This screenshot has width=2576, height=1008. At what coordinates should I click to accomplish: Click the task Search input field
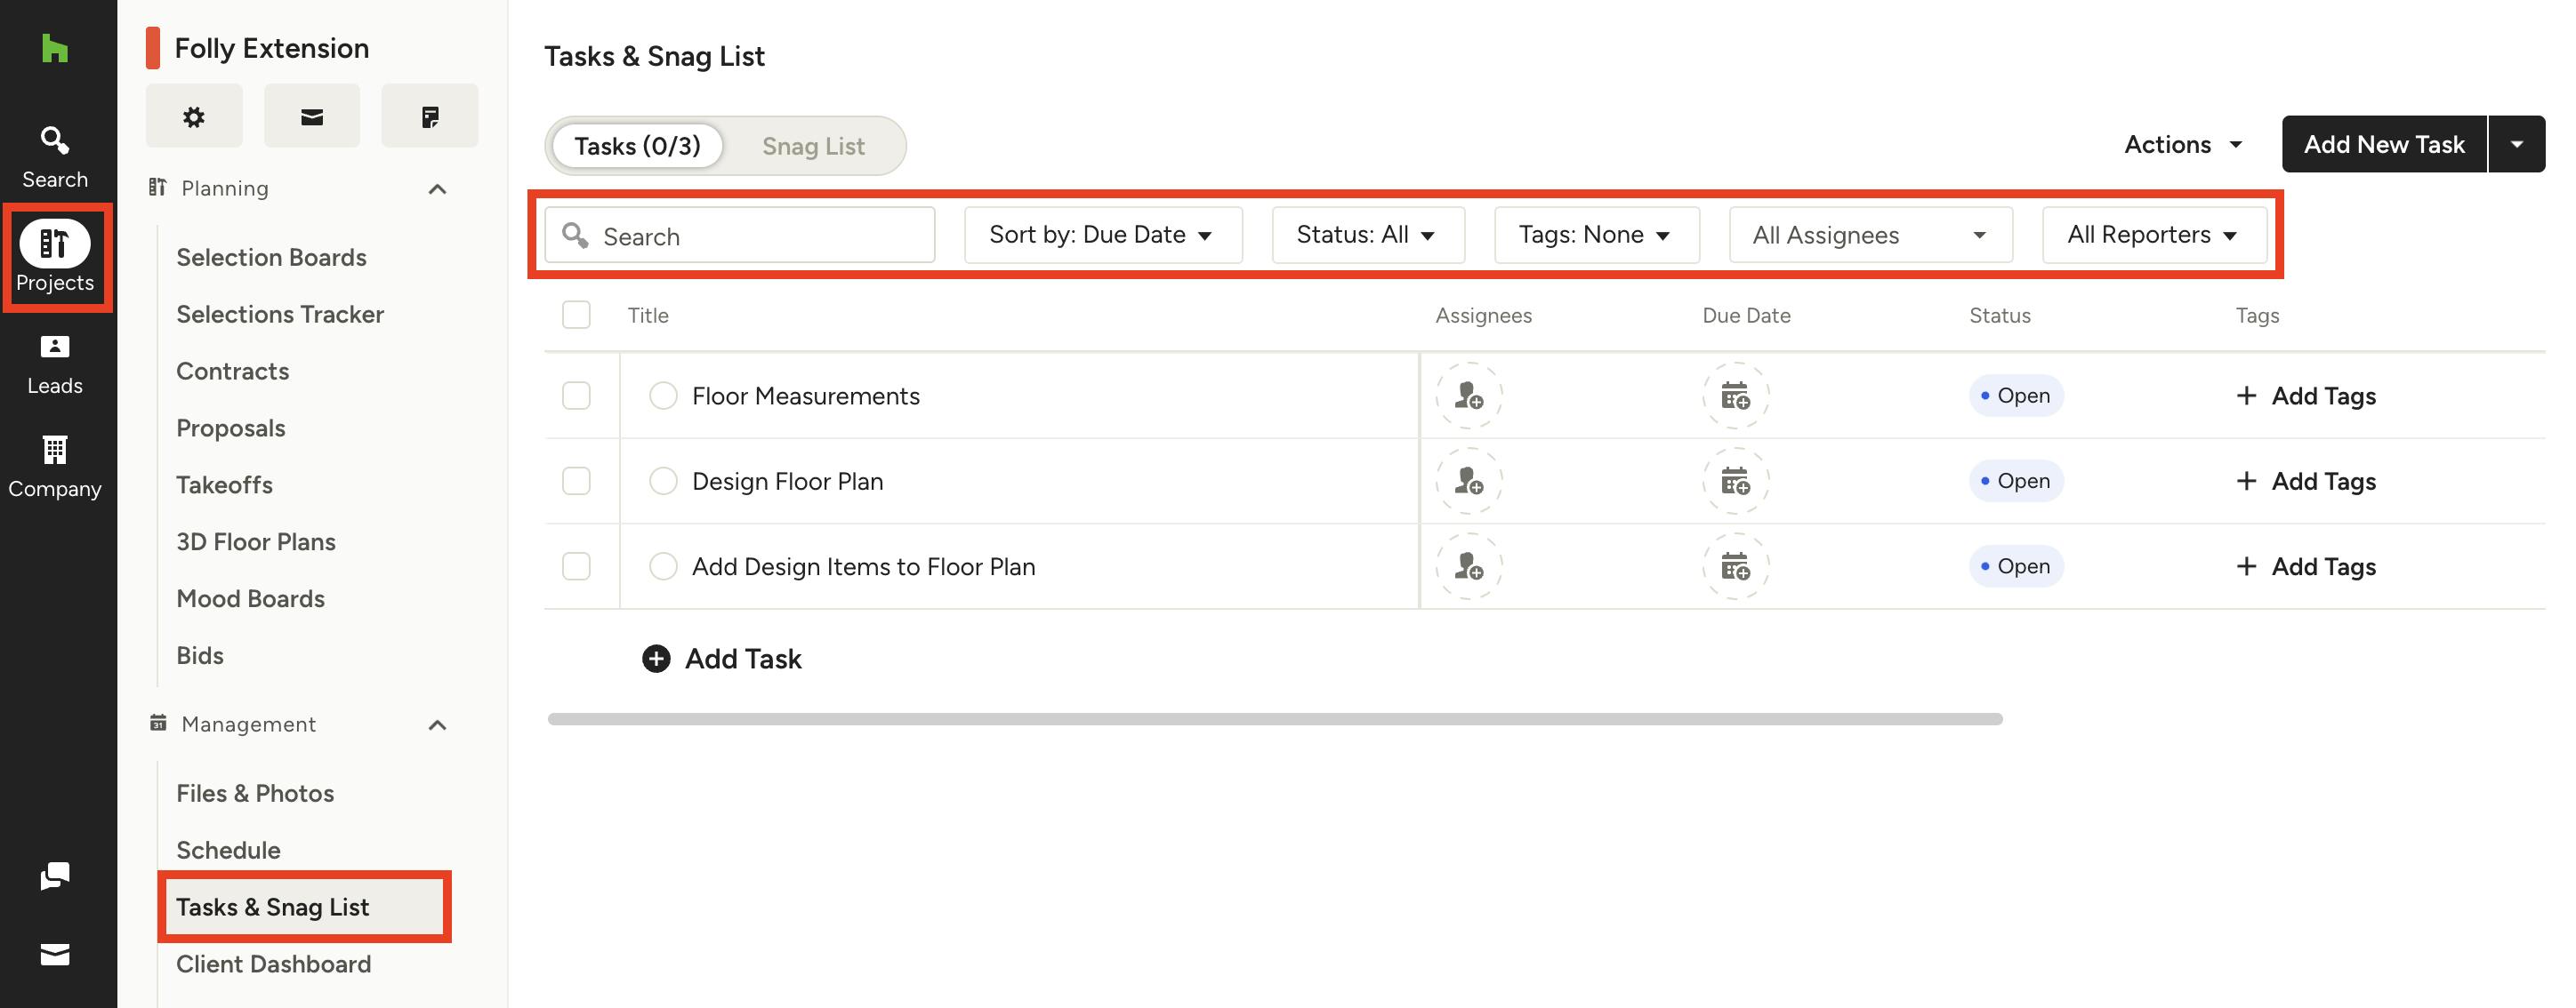click(x=760, y=236)
